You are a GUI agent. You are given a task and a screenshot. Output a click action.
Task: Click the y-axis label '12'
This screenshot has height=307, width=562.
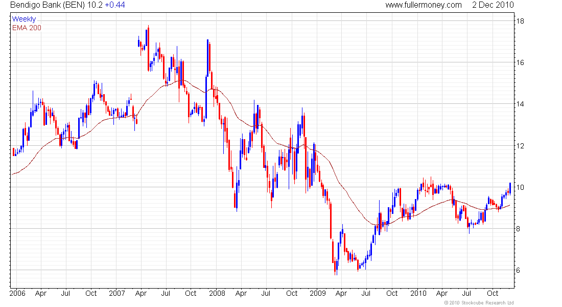click(520, 146)
